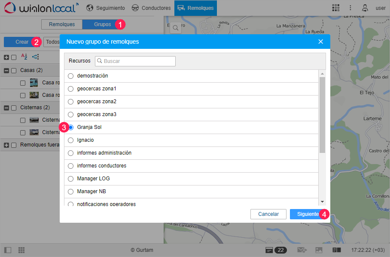The height and width of the screenshot is (257, 390).
Task: Click the grid view icon in bottom bar
Action: [x=21, y=250]
